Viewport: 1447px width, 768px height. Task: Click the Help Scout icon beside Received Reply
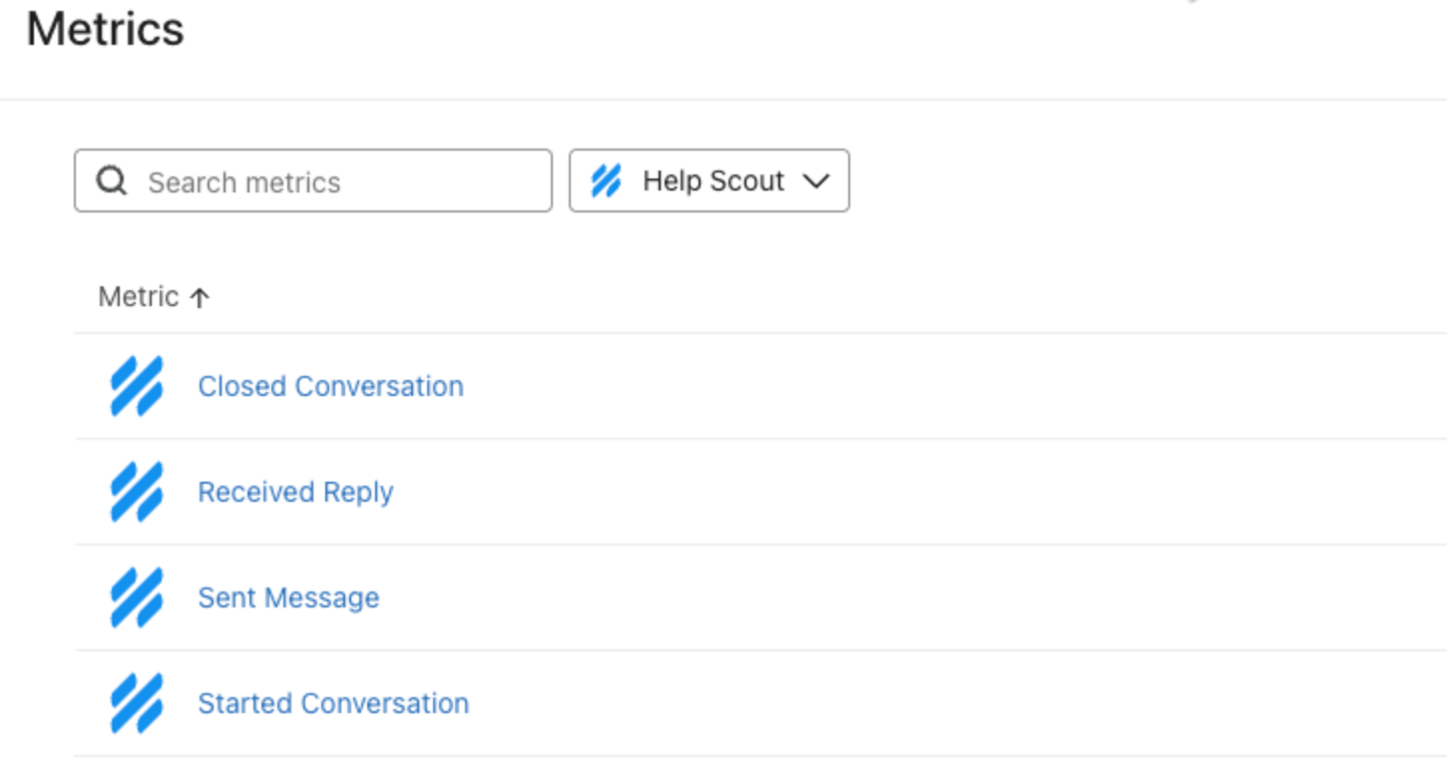137,492
